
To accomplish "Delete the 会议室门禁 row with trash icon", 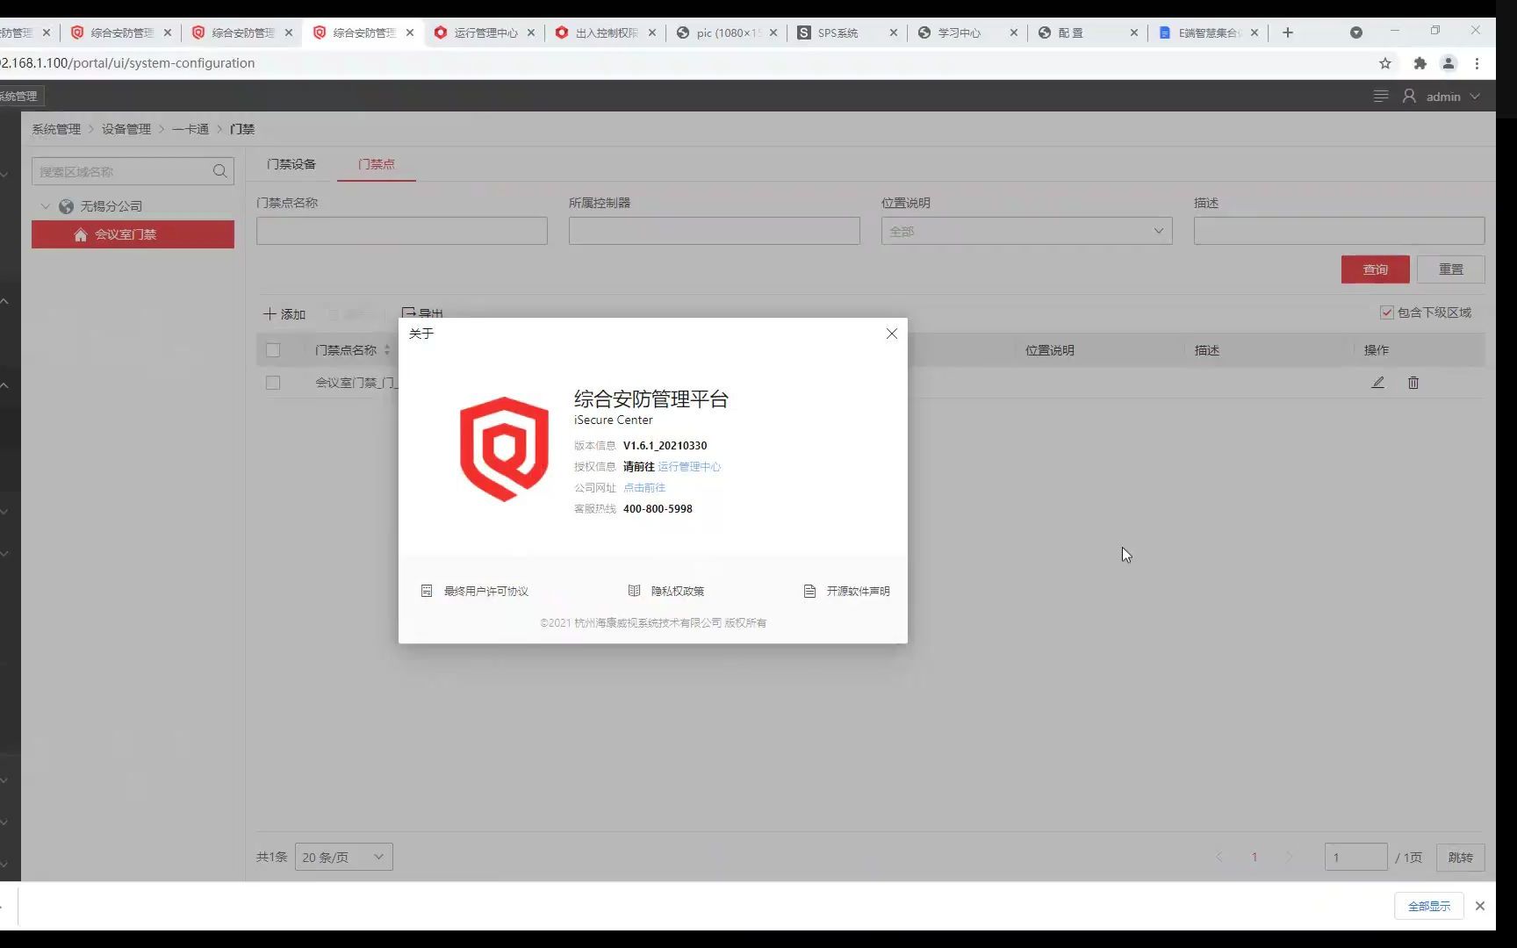I will point(1413,383).
